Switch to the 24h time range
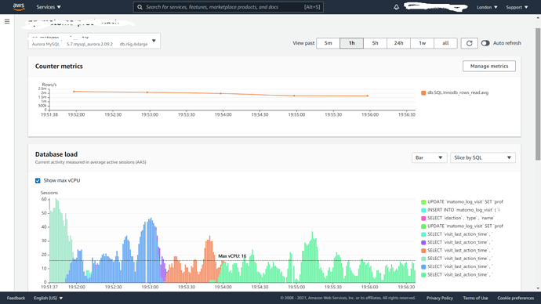Screen dimensions: 541x304 (398, 43)
